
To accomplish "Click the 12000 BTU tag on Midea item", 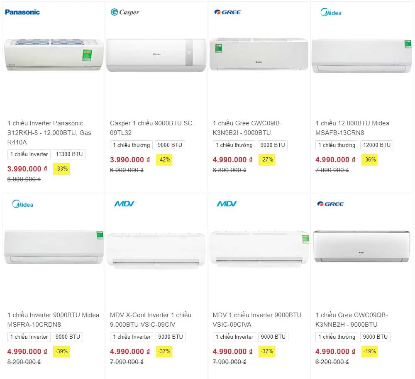I will pyautogui.click(x=376, y=145).
